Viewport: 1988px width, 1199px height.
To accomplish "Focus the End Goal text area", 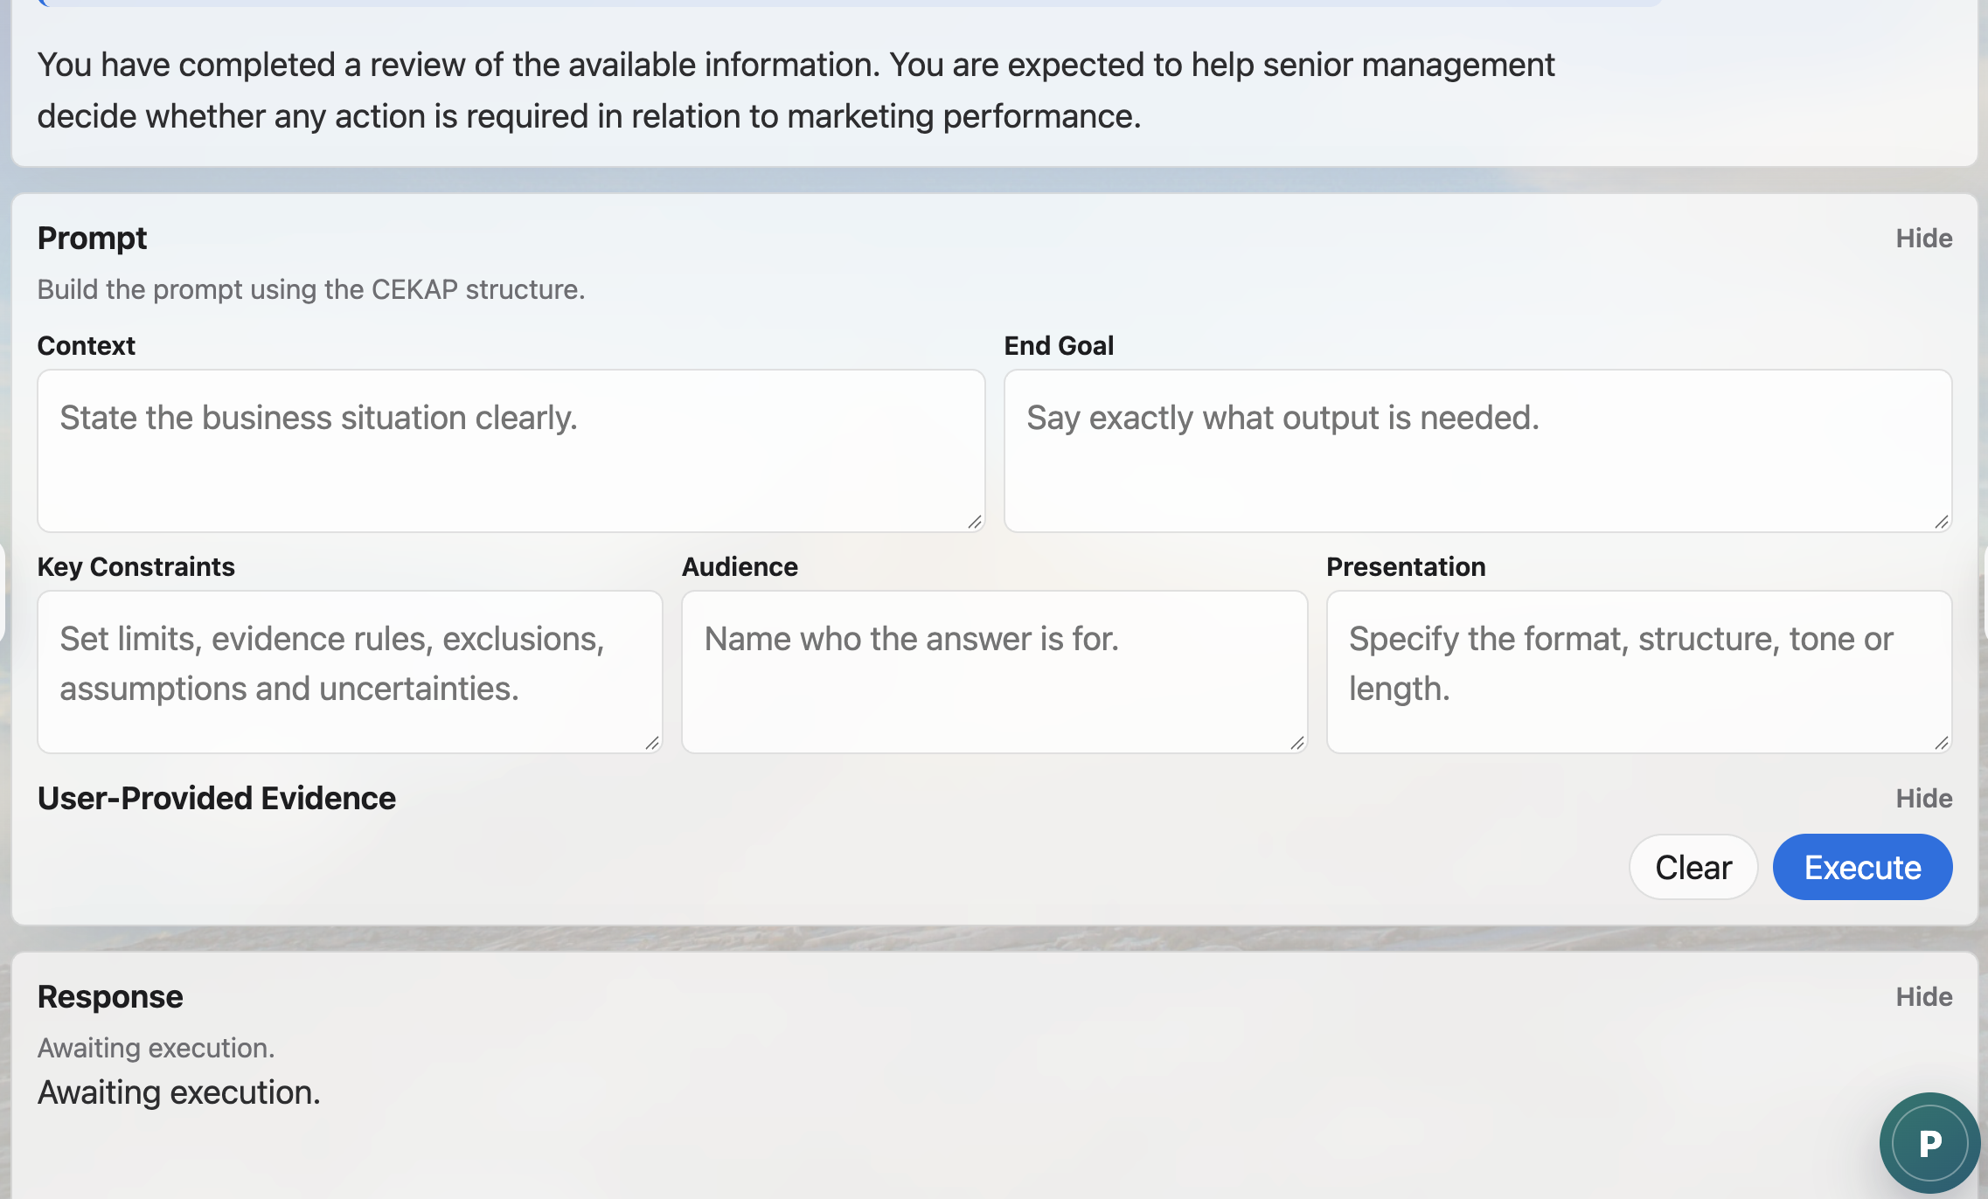I will [x=1477, y=451].
